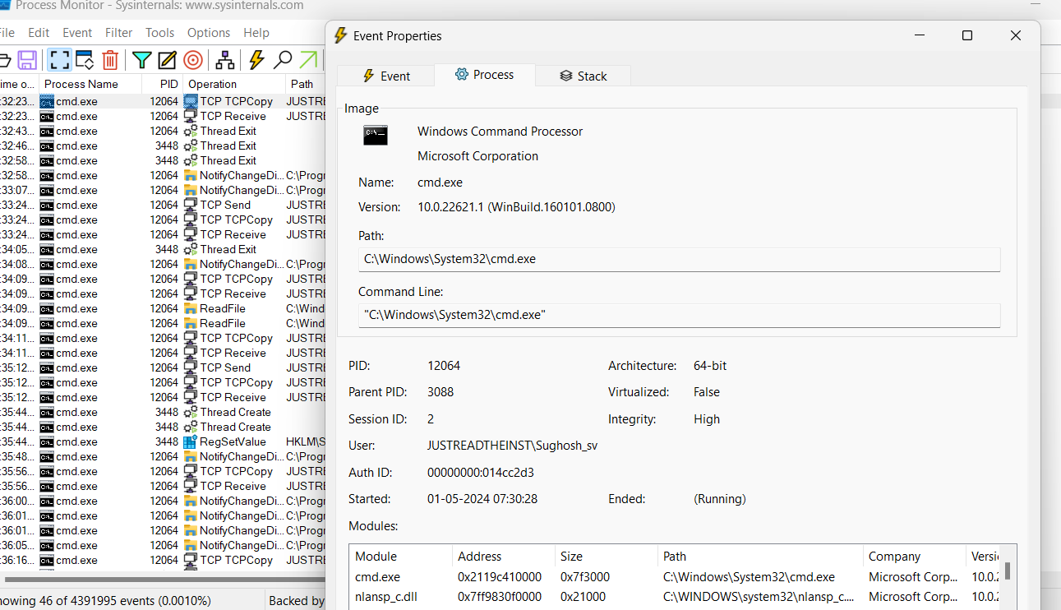Viewport: 1061px width, 610px height.
Task: Open the Filter menu
Action: (119, 33)
